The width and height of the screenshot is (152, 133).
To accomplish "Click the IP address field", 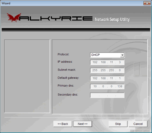I will (x=107, y=62).
